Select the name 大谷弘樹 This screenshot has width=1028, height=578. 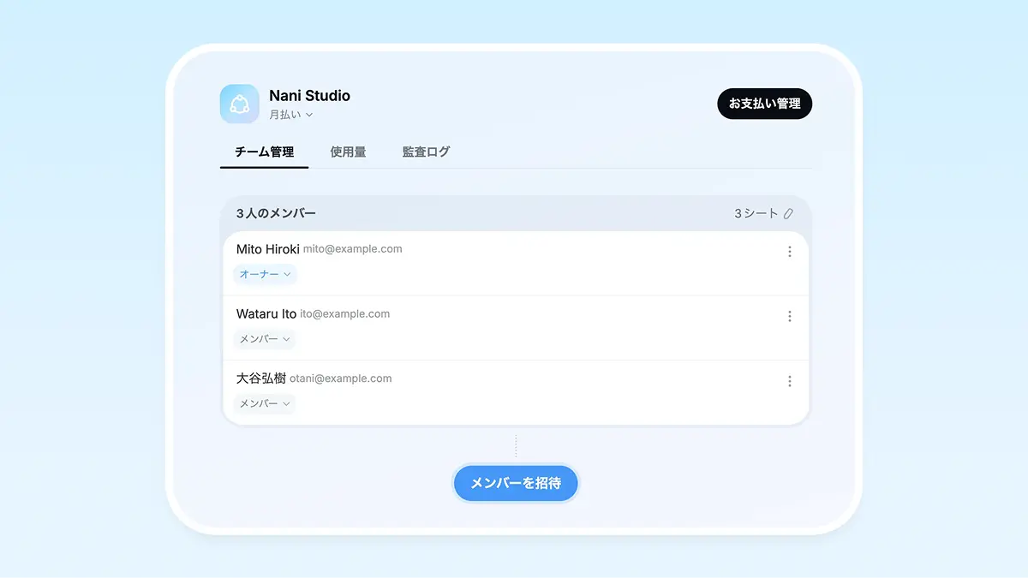(x=261, y=378)
